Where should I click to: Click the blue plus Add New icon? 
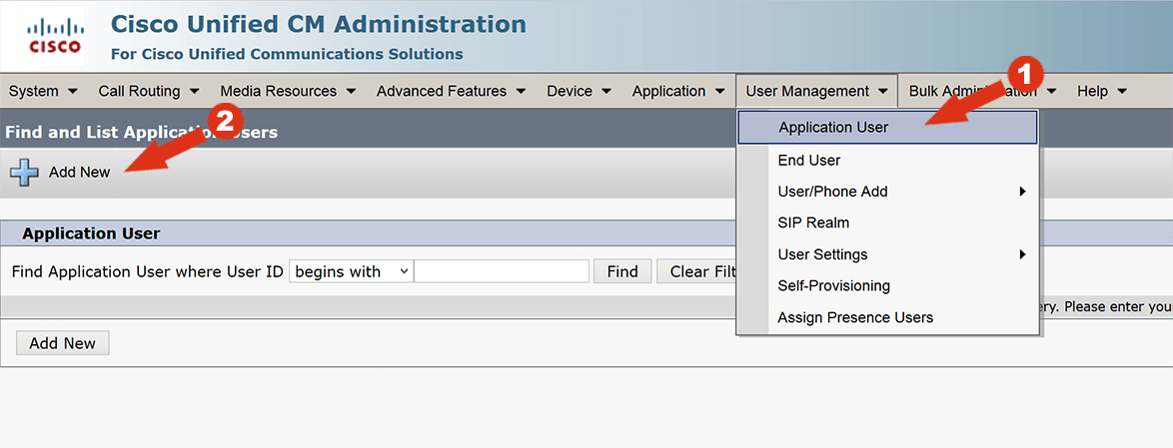[24, 173]
